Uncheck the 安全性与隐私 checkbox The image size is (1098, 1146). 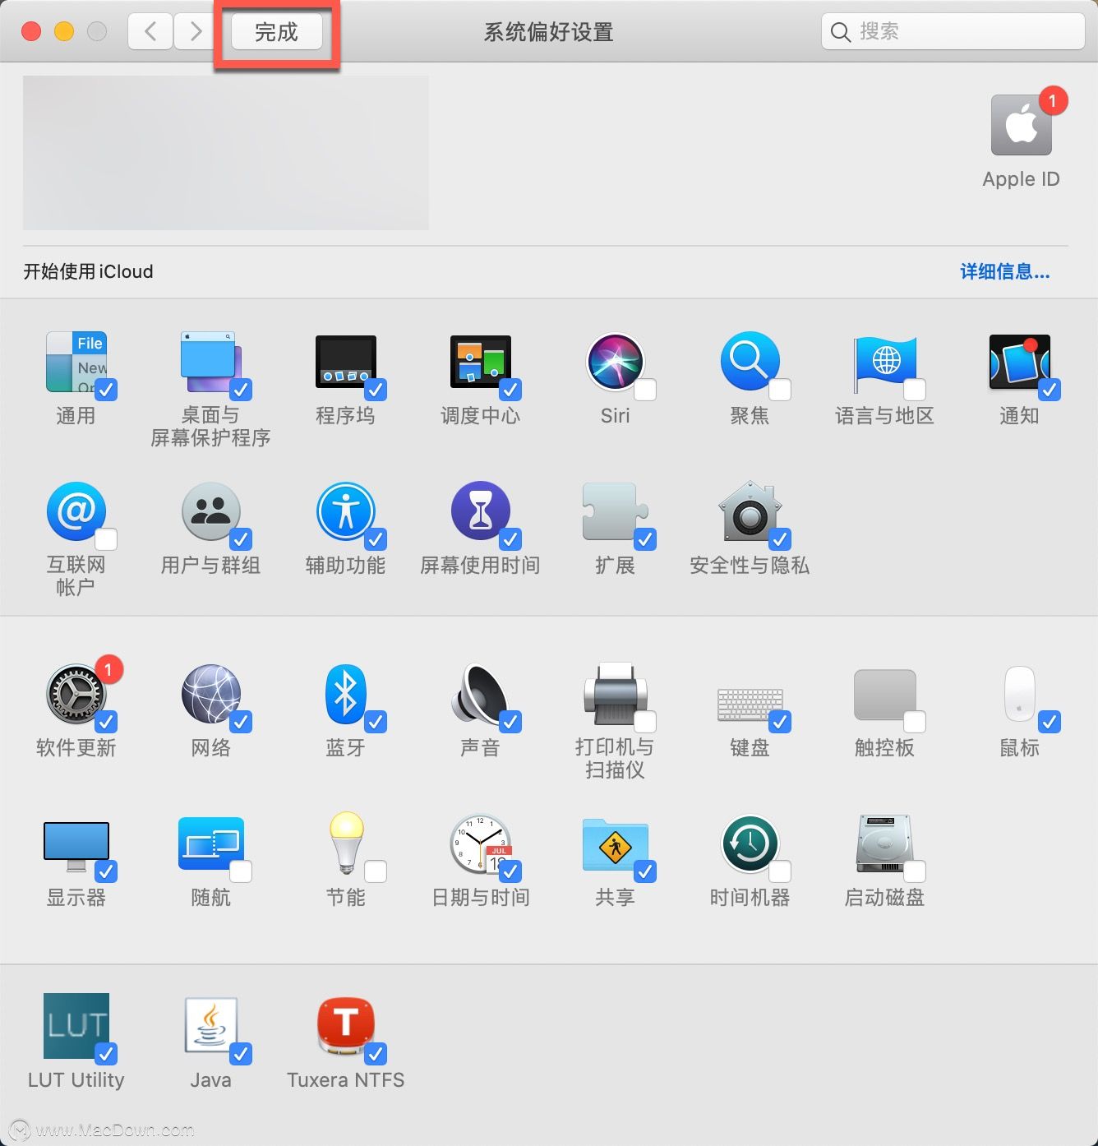tap(781, 539)
